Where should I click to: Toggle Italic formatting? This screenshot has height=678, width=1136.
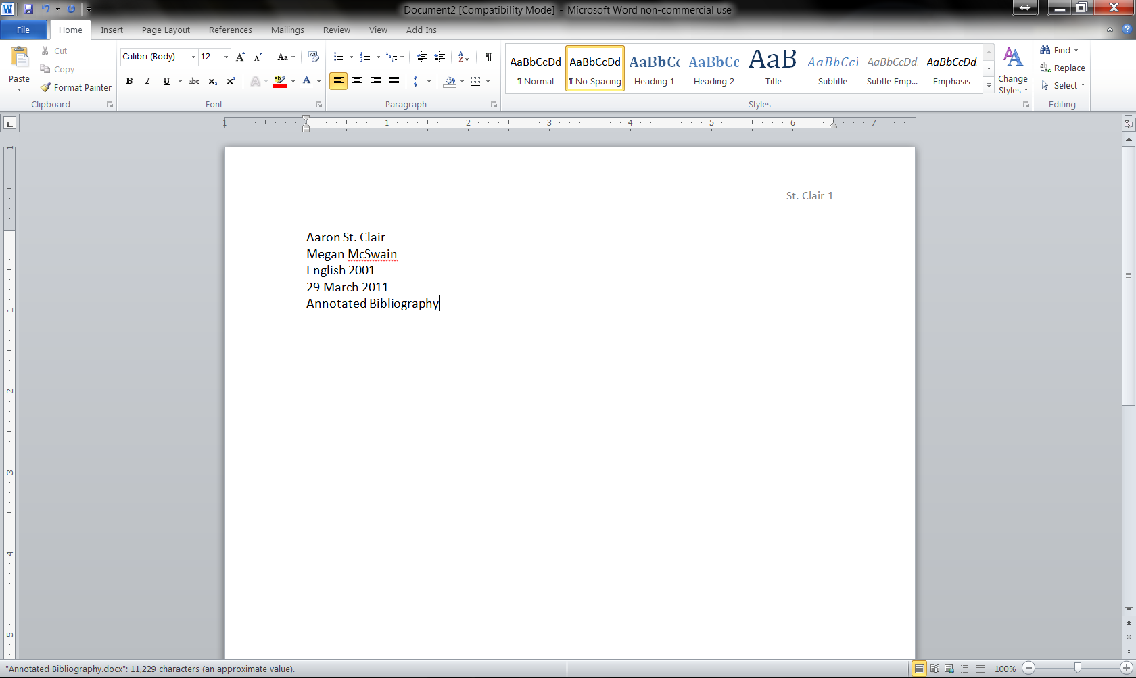coord(147,81)
